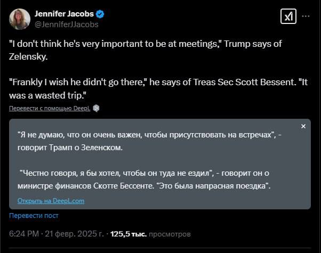Open the three-dot more options menu
Viewport: 321px width, 253px height.
pos(306,17)
